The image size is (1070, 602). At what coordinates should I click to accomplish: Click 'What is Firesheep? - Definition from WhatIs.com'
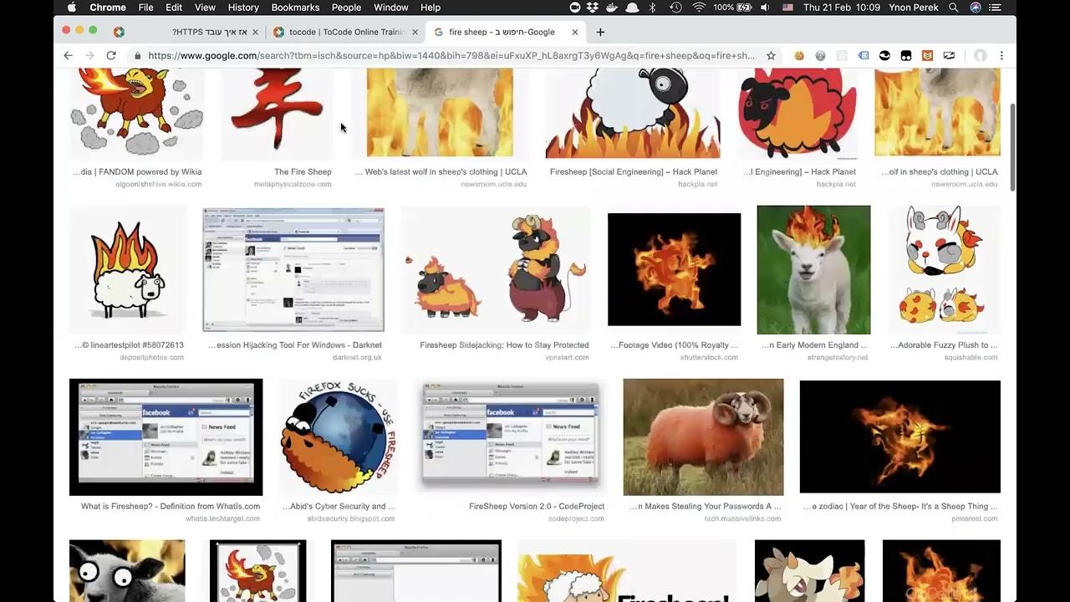[171, 506]
